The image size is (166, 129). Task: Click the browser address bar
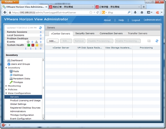(50, 13)
